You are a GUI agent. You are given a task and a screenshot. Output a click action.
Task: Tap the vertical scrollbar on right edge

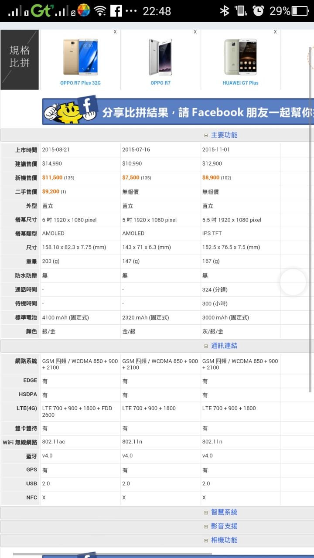pyautogui.click(x=311, y=219)
